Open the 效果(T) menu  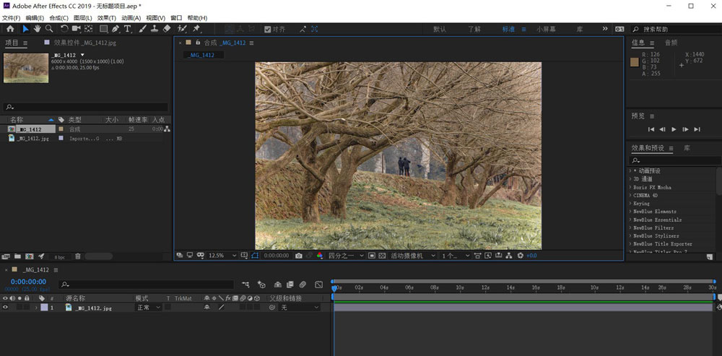[106, 18]
